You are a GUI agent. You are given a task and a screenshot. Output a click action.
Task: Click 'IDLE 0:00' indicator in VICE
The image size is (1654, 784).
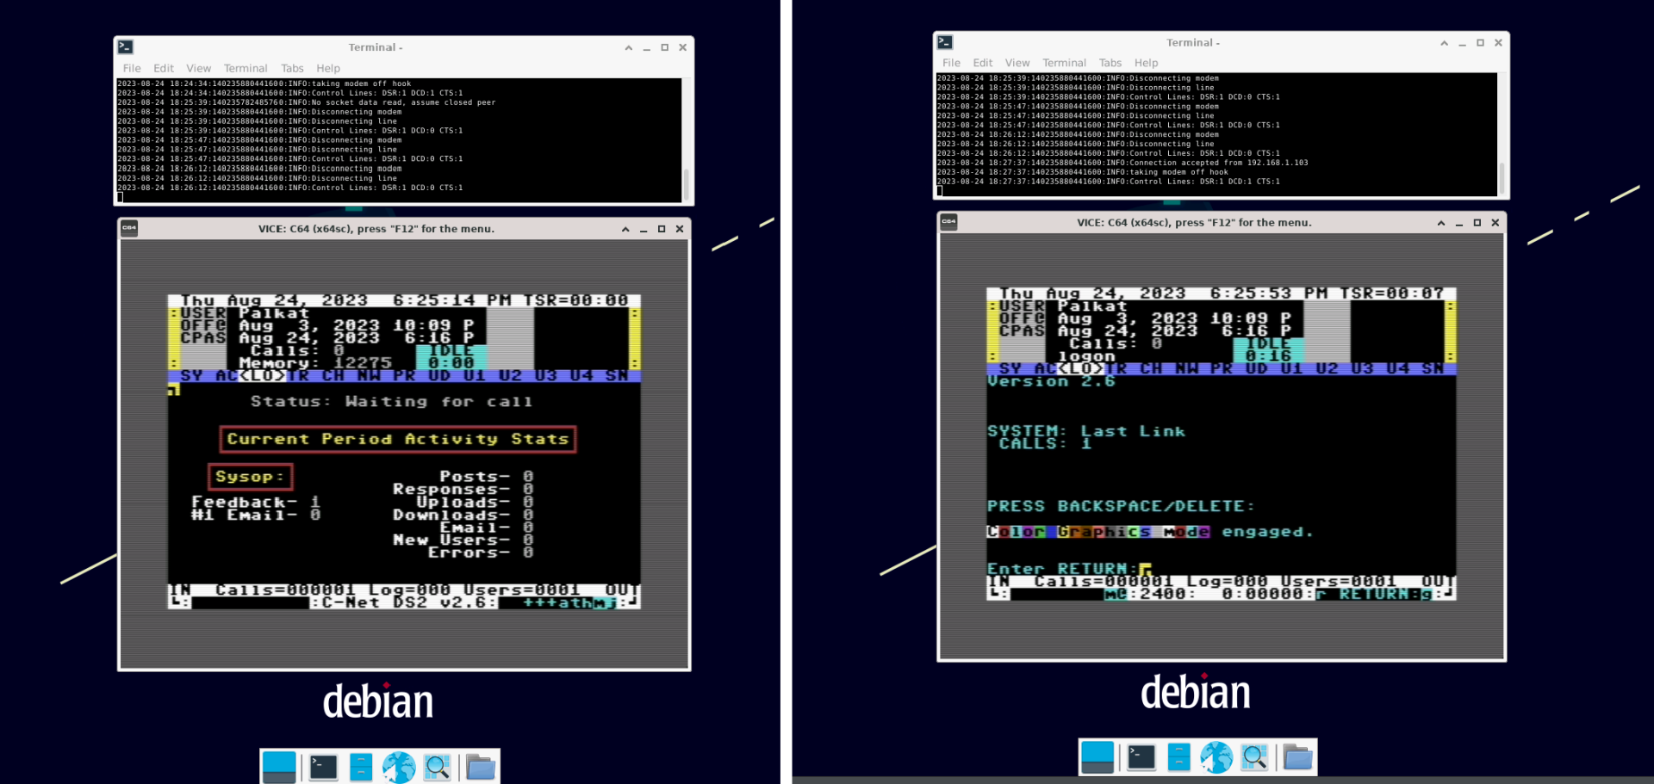[451, 356]
